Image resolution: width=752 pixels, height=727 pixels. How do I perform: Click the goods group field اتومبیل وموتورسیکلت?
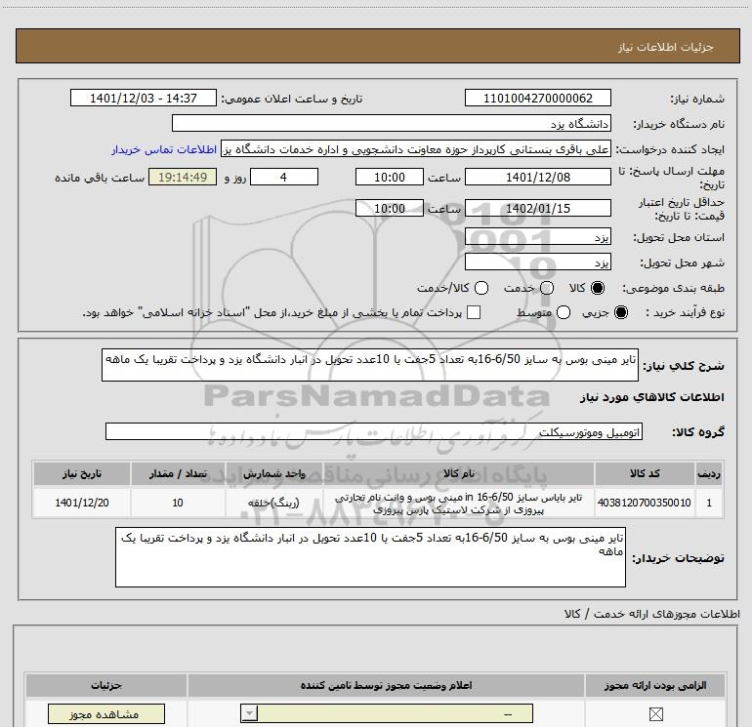click(374, 431)
